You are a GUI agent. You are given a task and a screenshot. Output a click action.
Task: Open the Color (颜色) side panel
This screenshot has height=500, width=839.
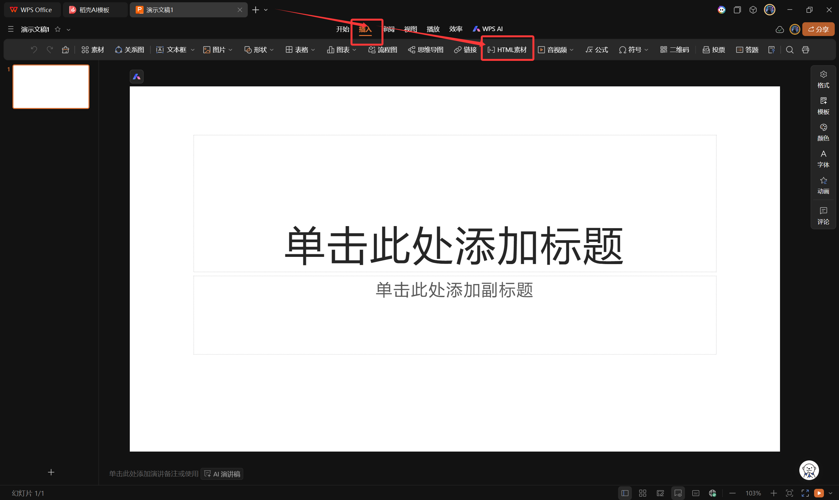[823, 132]
